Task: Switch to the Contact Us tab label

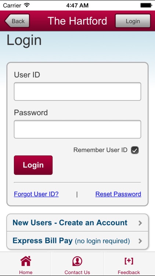Action: 77,272
